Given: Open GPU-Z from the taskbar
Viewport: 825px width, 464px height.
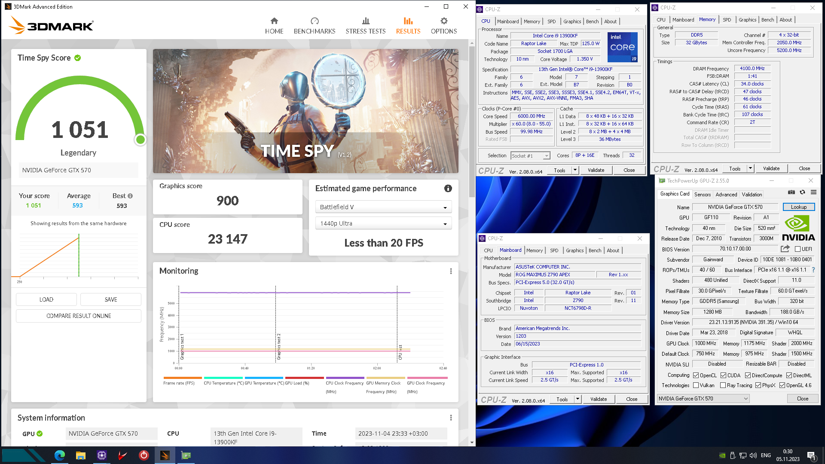Looking at the screenshot, I should (186, 455).
